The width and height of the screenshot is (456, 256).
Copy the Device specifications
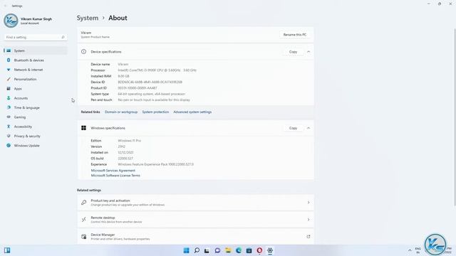tap(293, 52)
